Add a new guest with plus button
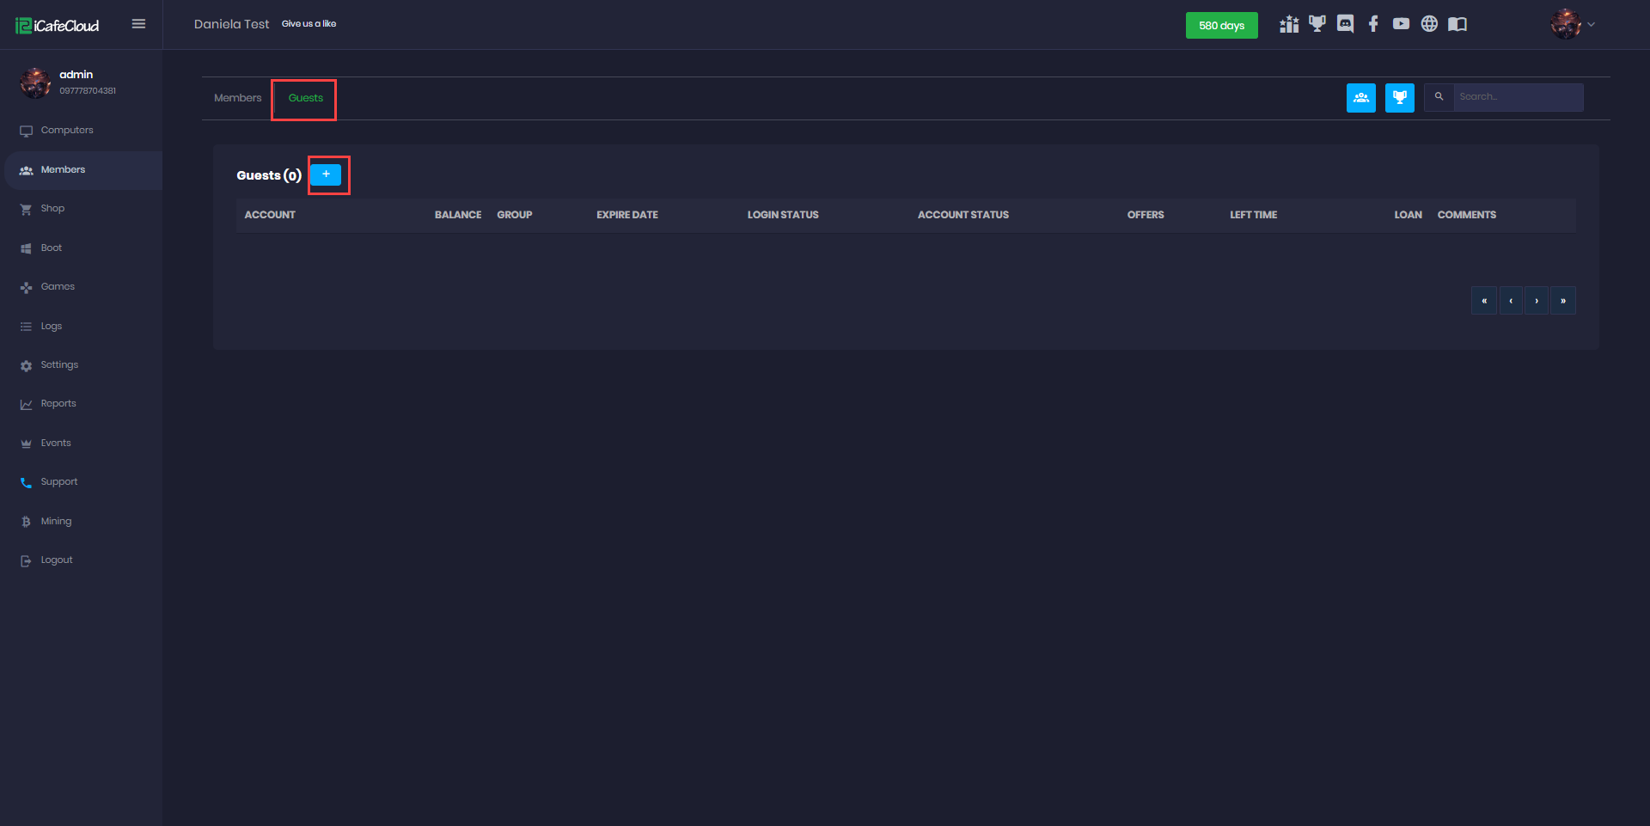This screenshot has height=826, width=1650. 326,174
